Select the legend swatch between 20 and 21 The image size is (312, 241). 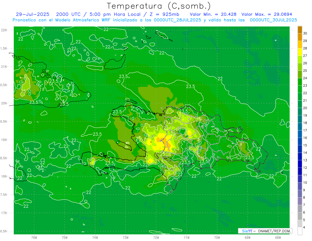pyautogui.click(x=300, y=104)
